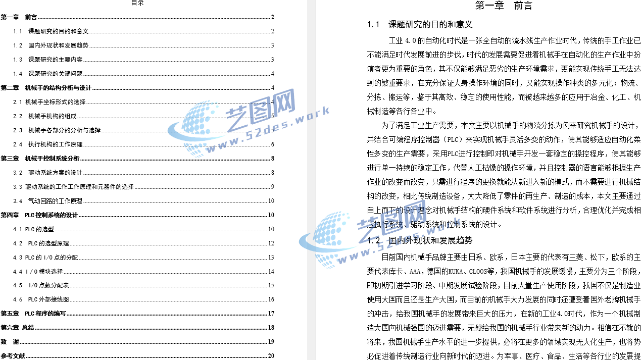Screen dimensions: 641x360
Task: Click contents entry 2.3 机械手各部分的分析与选择
Action: [x=143, y=130]
